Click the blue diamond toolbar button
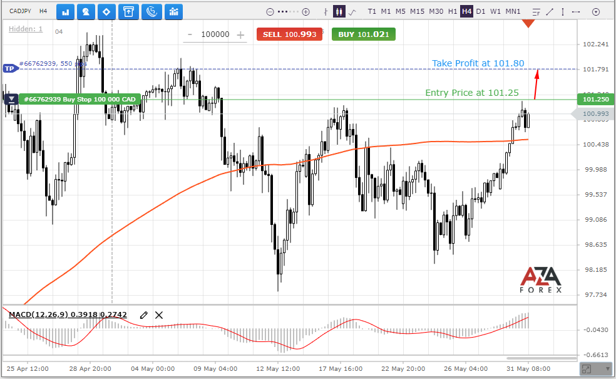This screenshot has width=616, height=379. pos(106,12)
